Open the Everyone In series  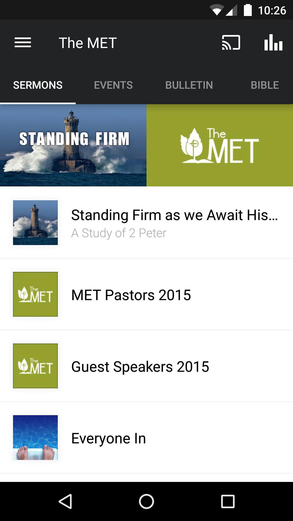coord(109,438)
